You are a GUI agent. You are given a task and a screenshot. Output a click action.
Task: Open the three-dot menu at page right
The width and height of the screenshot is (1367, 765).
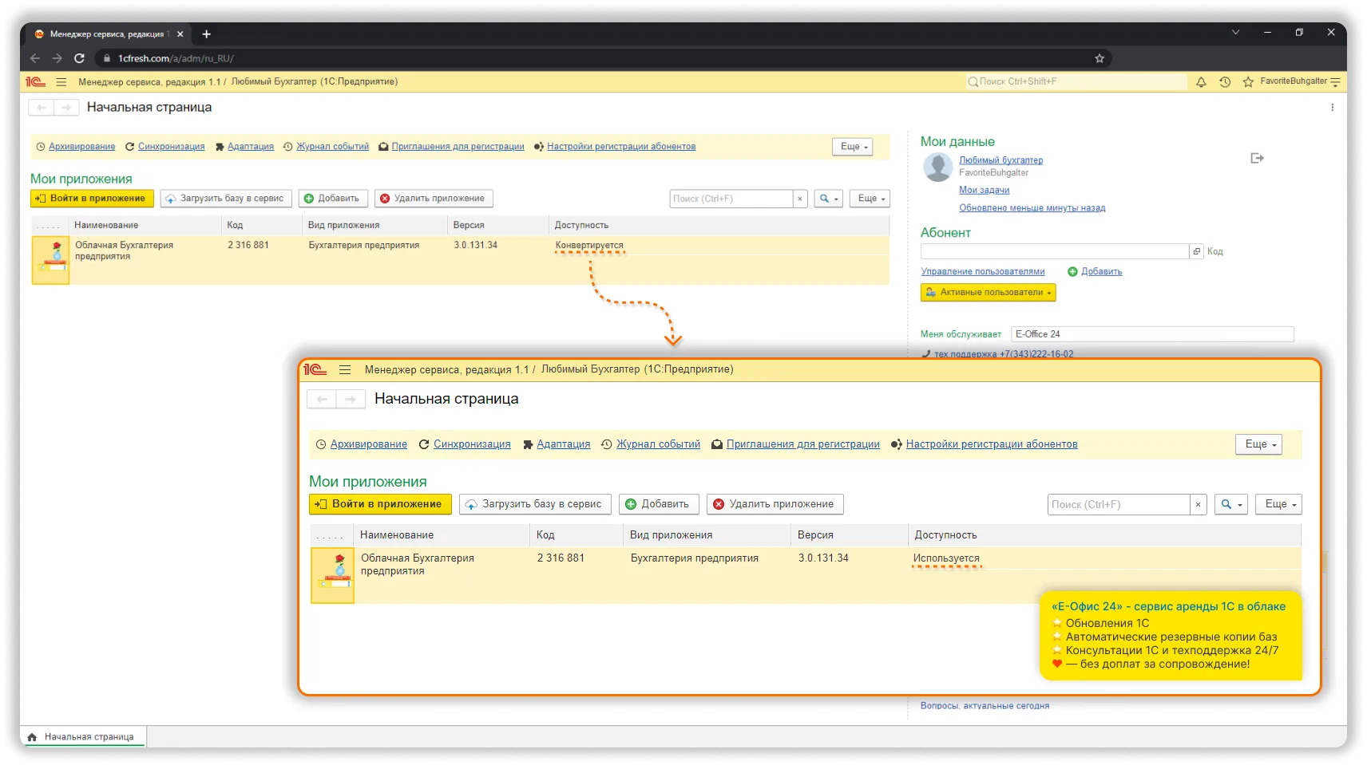(1332, 107)
